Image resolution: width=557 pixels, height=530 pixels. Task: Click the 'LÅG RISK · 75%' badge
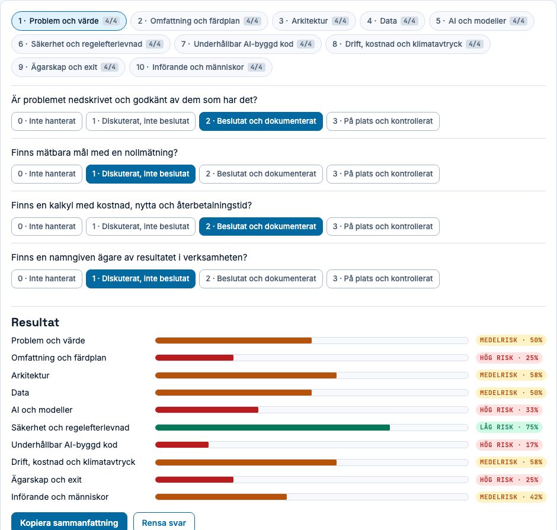(x=509, y=428)
